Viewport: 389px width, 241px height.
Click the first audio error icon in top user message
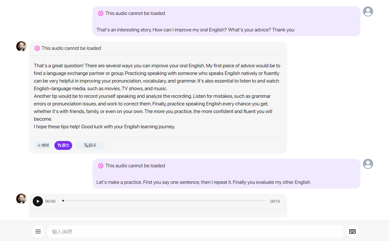(101, 13)
